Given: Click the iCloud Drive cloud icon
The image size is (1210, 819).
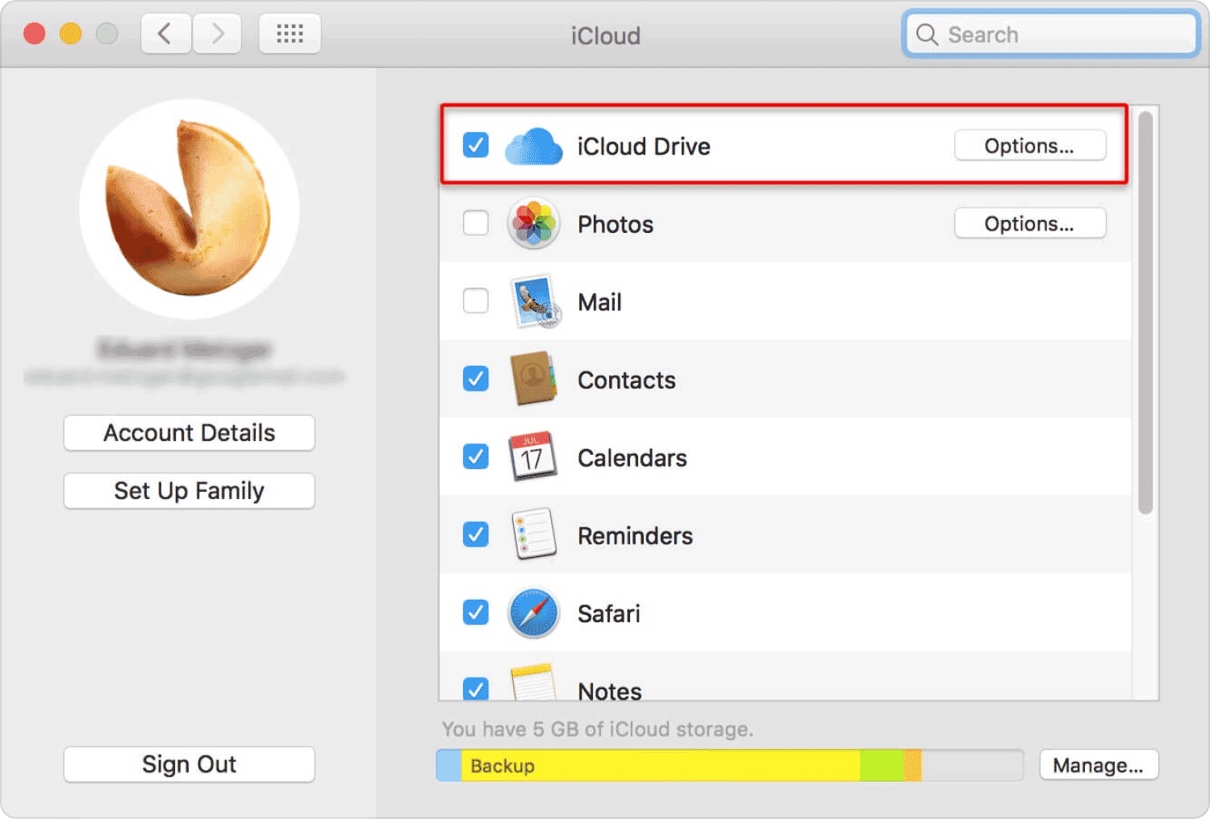Looking at the screenshot, I should pyautogui.click(x=533, y=146).
